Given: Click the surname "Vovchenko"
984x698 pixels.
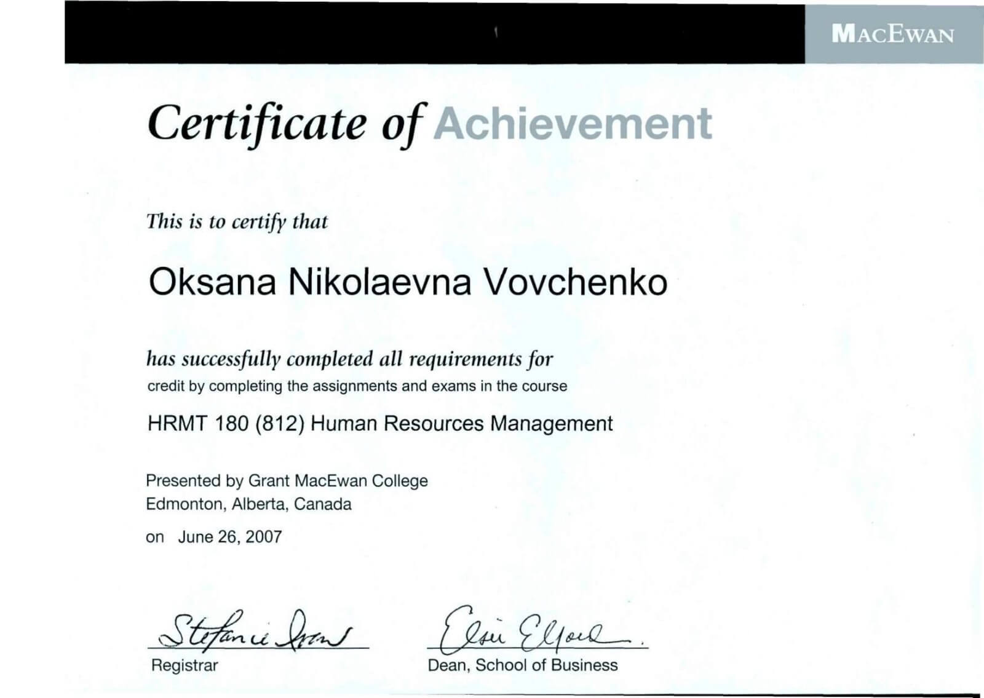Looking at the screenshot, I should pos(575,282).
